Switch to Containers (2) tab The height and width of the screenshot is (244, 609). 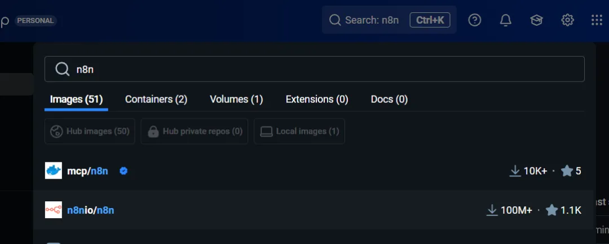point(156,100)
